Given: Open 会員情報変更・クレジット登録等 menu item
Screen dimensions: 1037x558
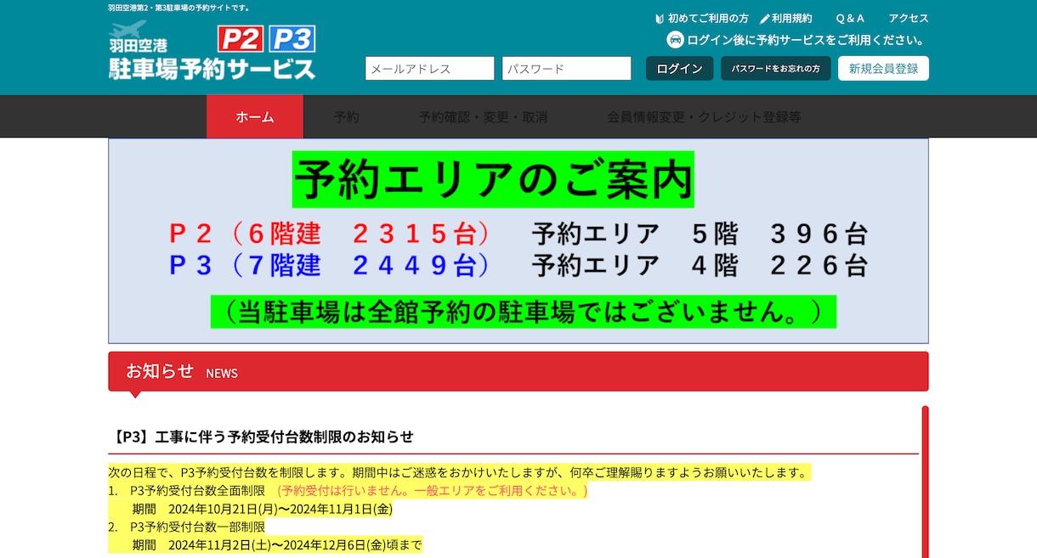Looking at the screenshot, I should [704, 117].
